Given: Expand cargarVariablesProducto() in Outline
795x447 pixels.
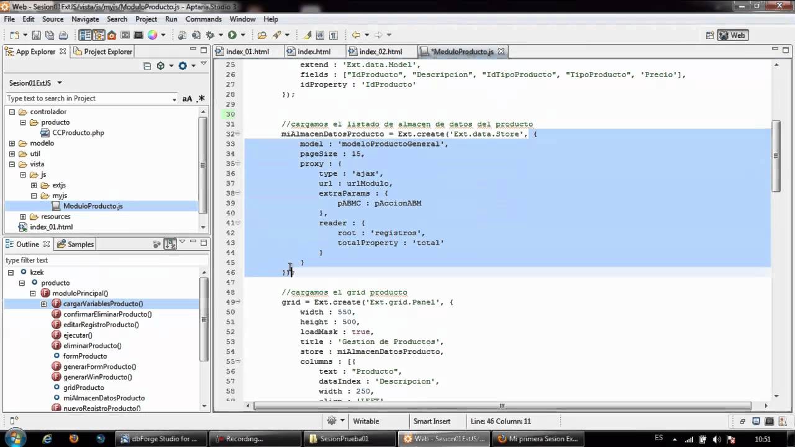Looking at the screenshot, I should (x=44, y=304).
